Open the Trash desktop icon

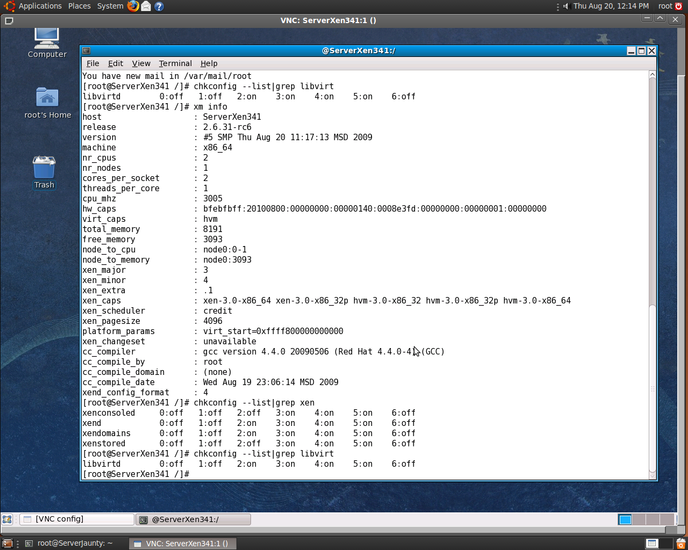coord(44,172)
